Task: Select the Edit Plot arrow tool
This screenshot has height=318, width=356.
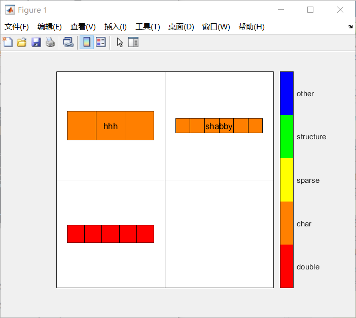Action: click(120, 43)
